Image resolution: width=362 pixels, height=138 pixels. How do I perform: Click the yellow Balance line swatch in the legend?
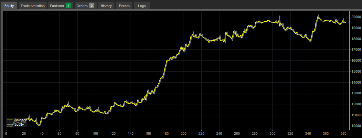pyautogui.click(x=10, y=120)
